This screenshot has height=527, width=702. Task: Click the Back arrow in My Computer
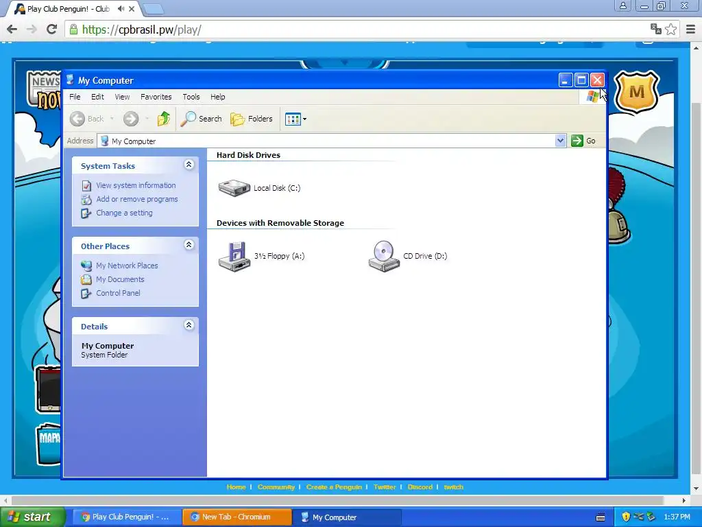click(77, 119)
